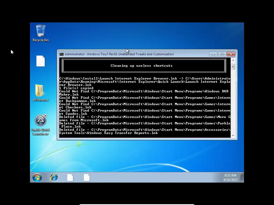
Task: Click the 'Cleaning up useless shortcuts' banner text
Action: tap(142, 66)
